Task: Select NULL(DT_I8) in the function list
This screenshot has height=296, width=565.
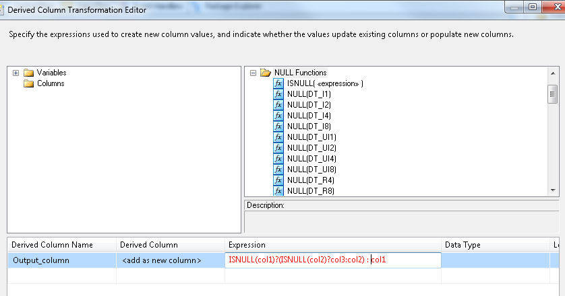Action: pyautogui.click(x=309, y=126)
